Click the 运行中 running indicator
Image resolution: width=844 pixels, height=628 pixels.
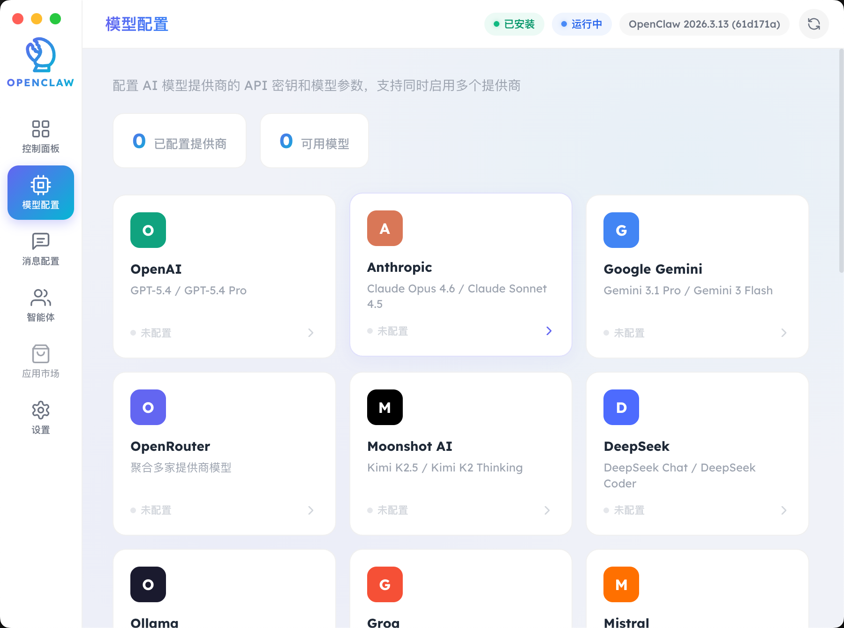pyautogui.click(x=581, y=24)
